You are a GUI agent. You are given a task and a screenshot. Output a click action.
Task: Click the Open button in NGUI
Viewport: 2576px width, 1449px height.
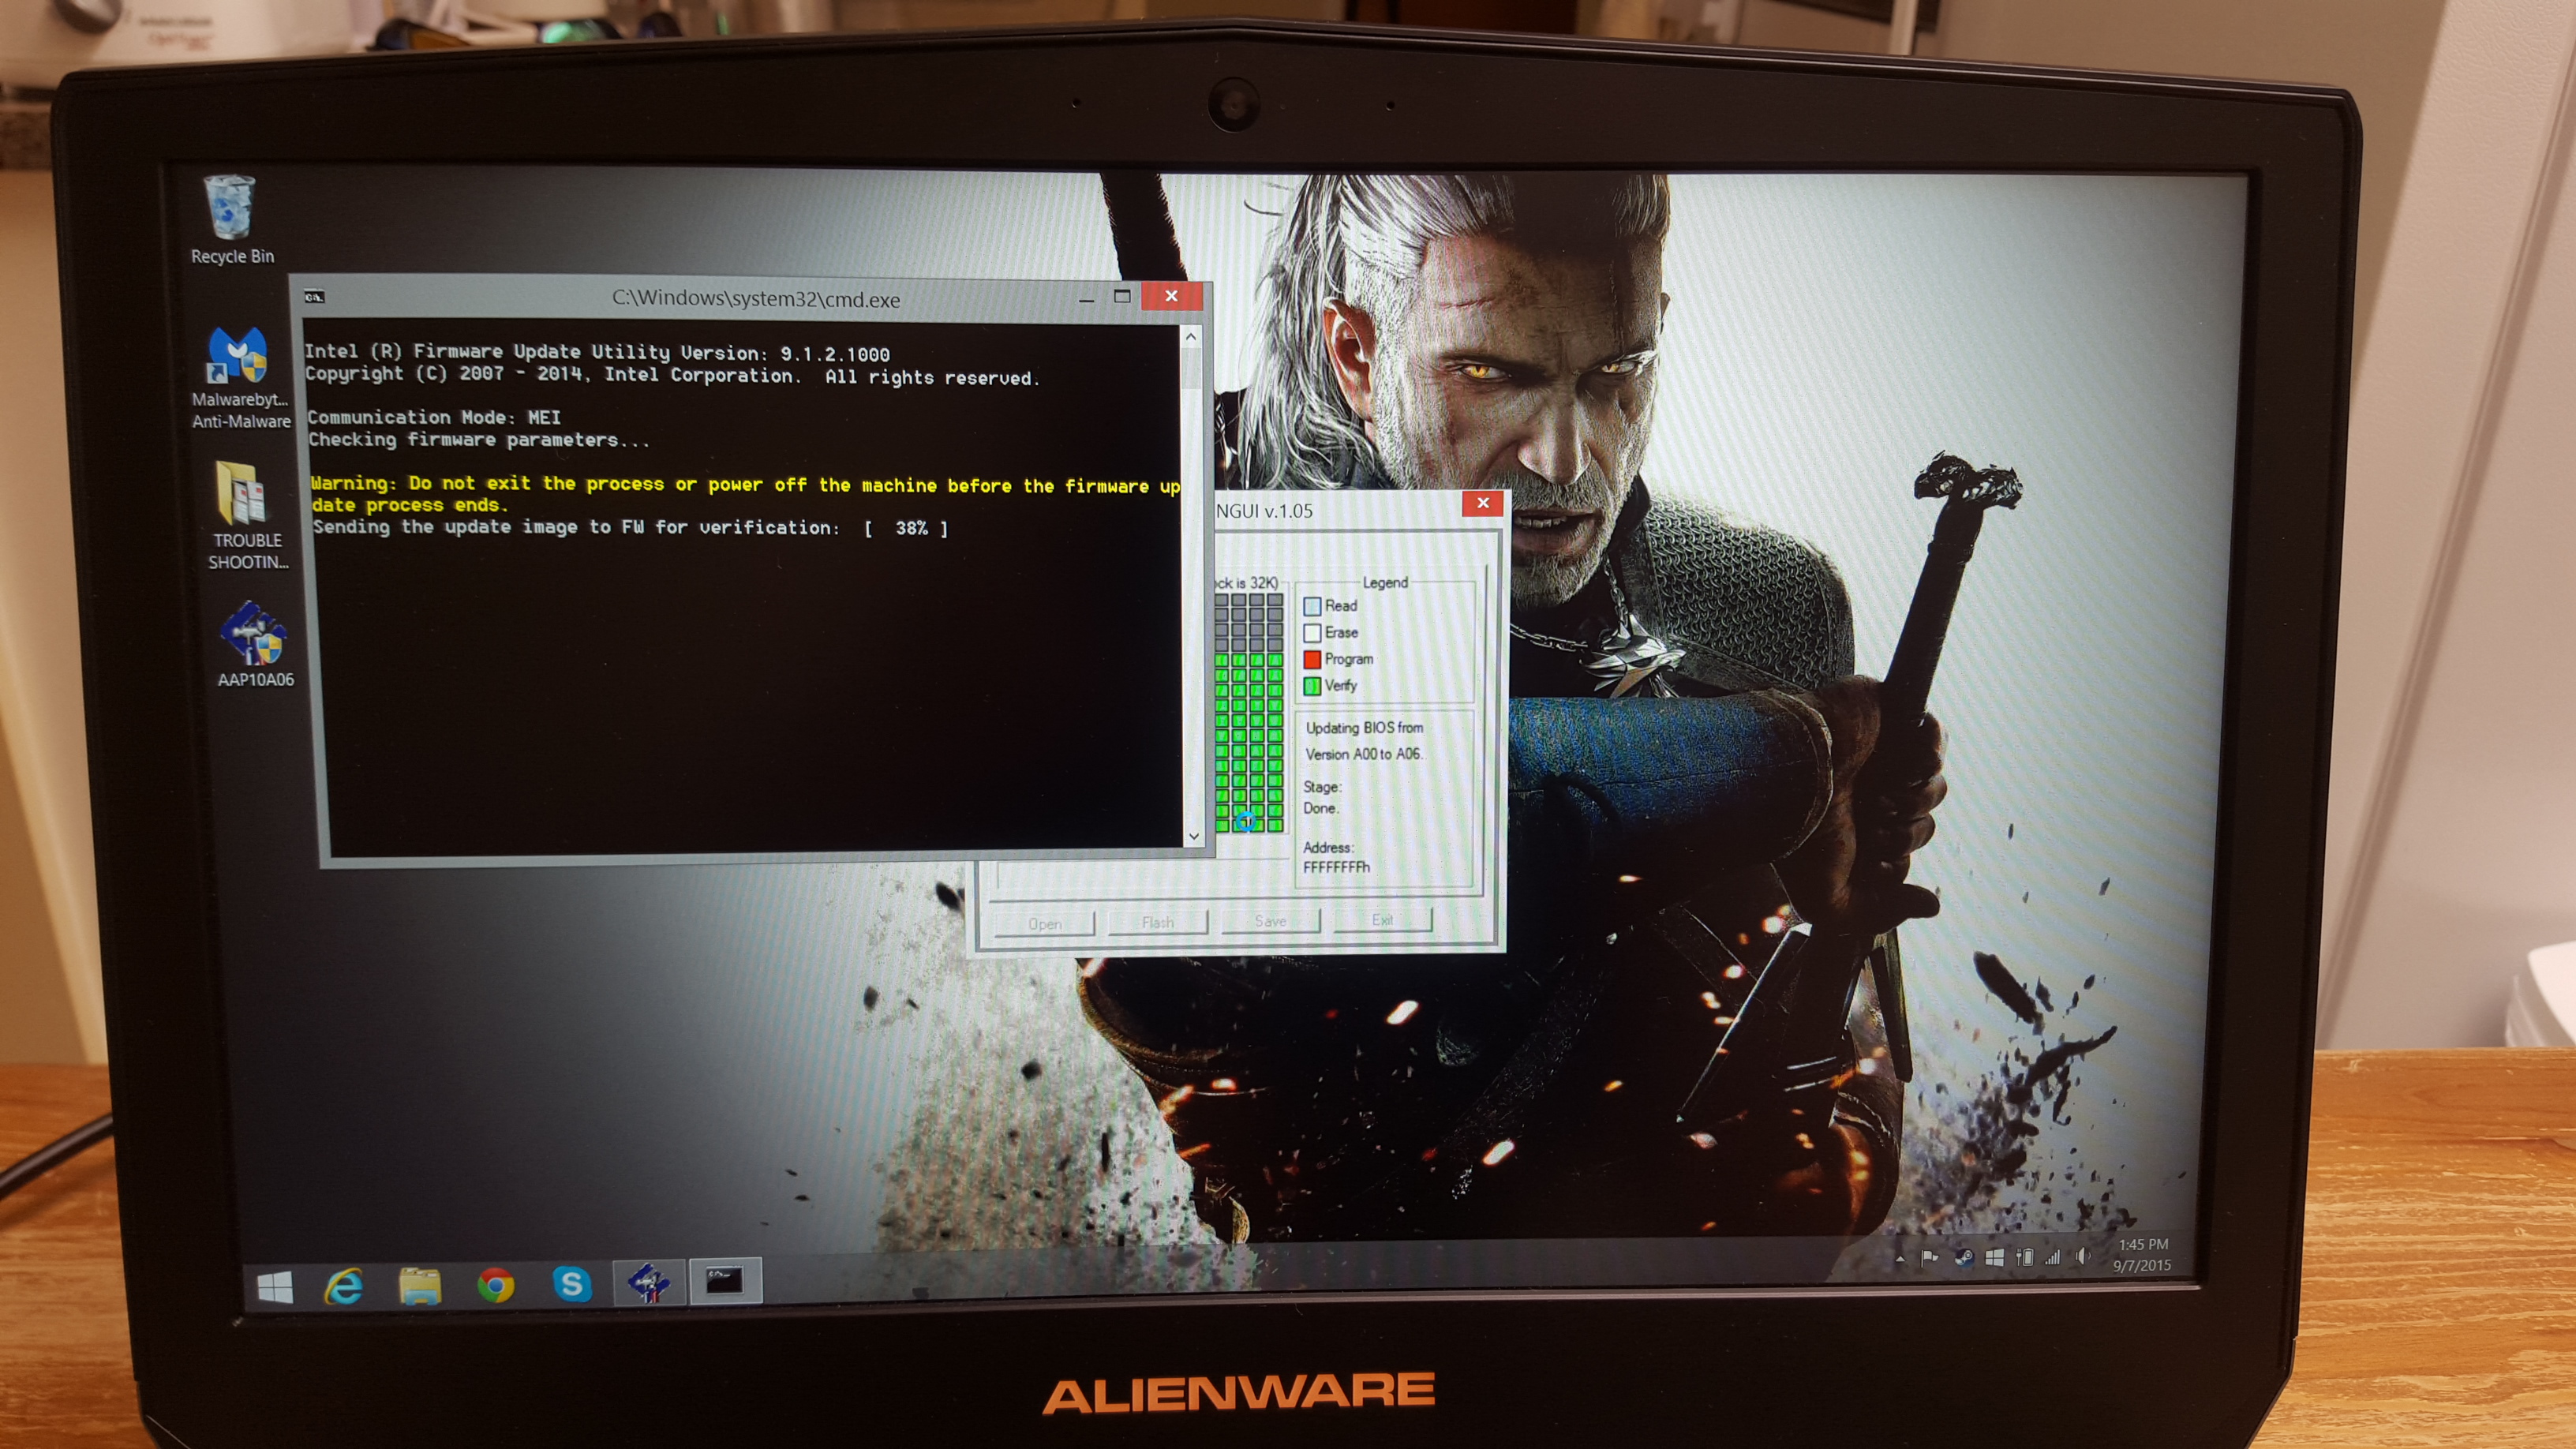(1045, 924)
